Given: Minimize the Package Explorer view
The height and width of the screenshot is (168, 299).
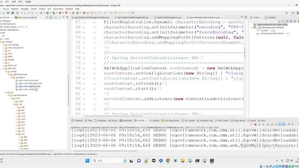Looking at the screenshot, I should click(64, 17).
